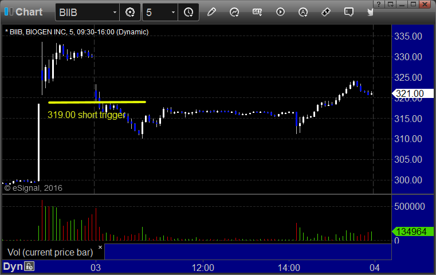
Task: Click the 305.00 price axis label
Action: [408, 159]
